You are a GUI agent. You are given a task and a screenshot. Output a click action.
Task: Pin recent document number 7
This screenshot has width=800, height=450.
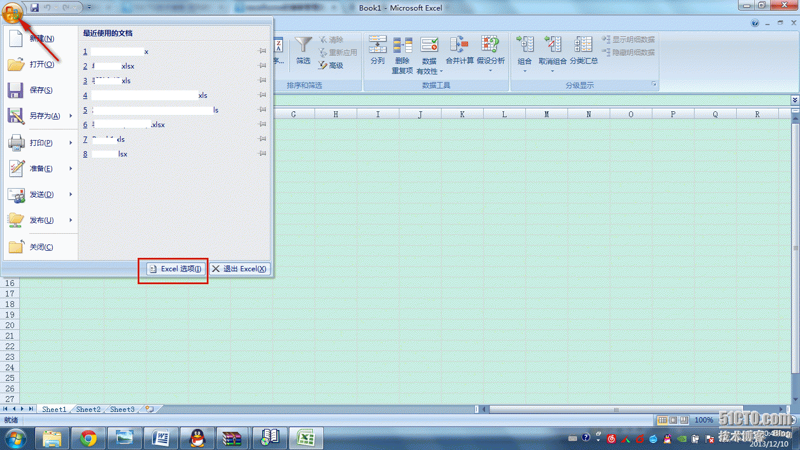coord(262,139)
